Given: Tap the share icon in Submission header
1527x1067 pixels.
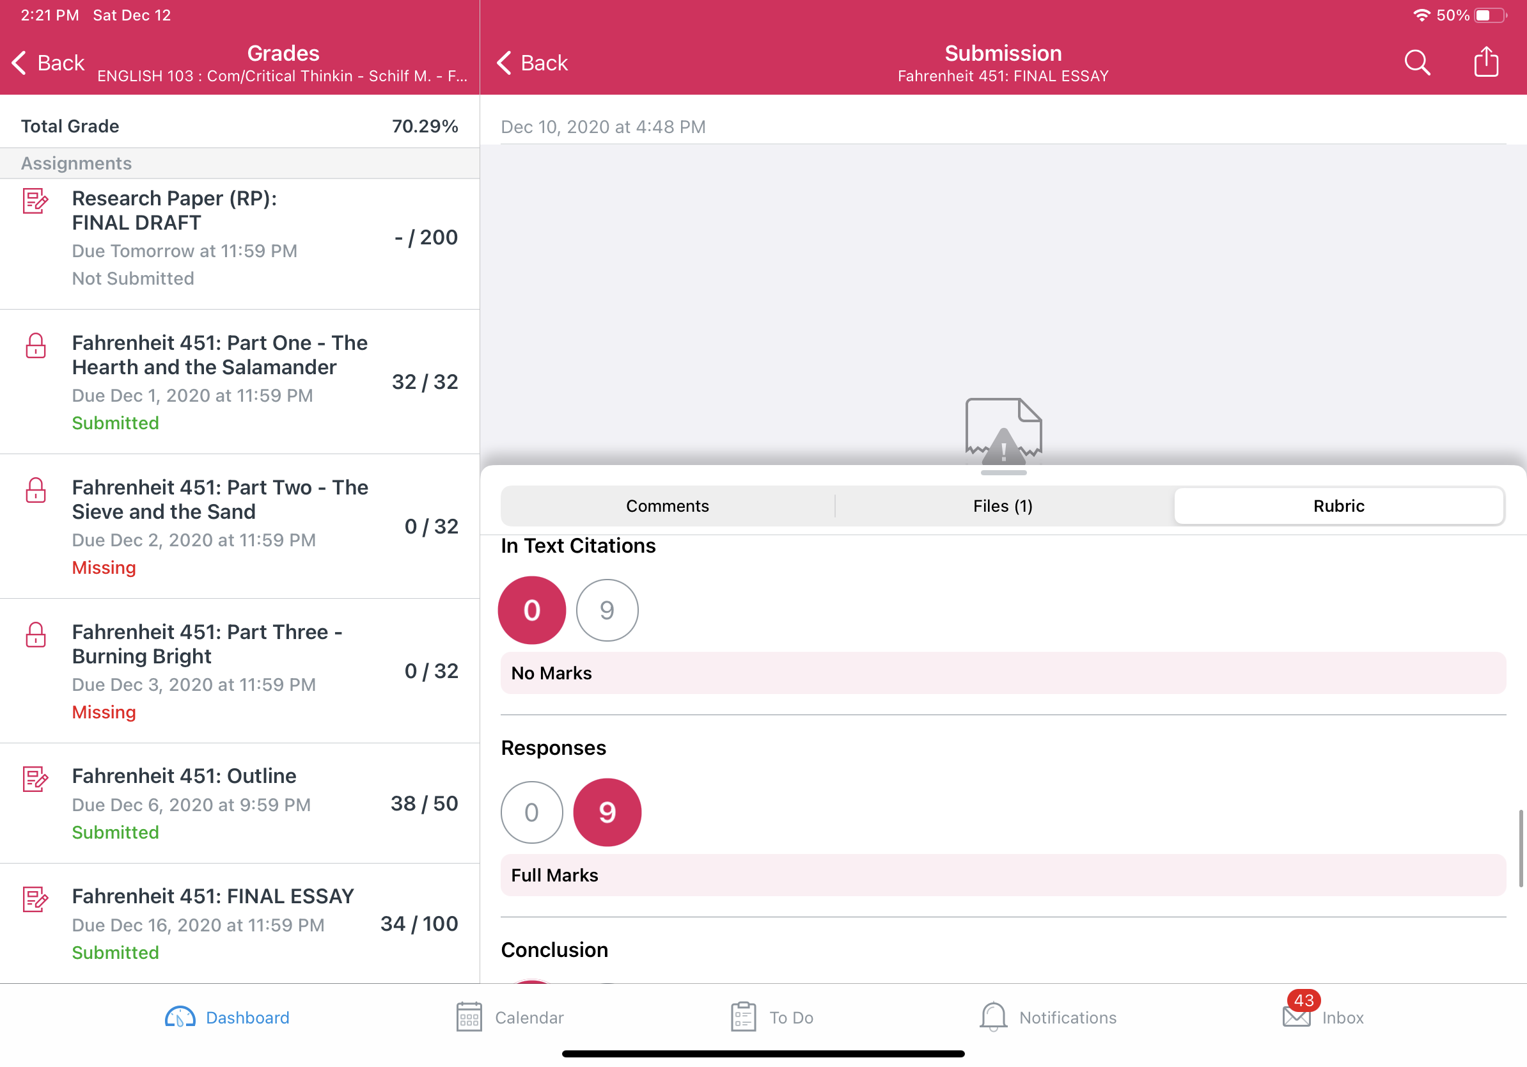Looking at the screenshot, I should tap(1486, 61).
